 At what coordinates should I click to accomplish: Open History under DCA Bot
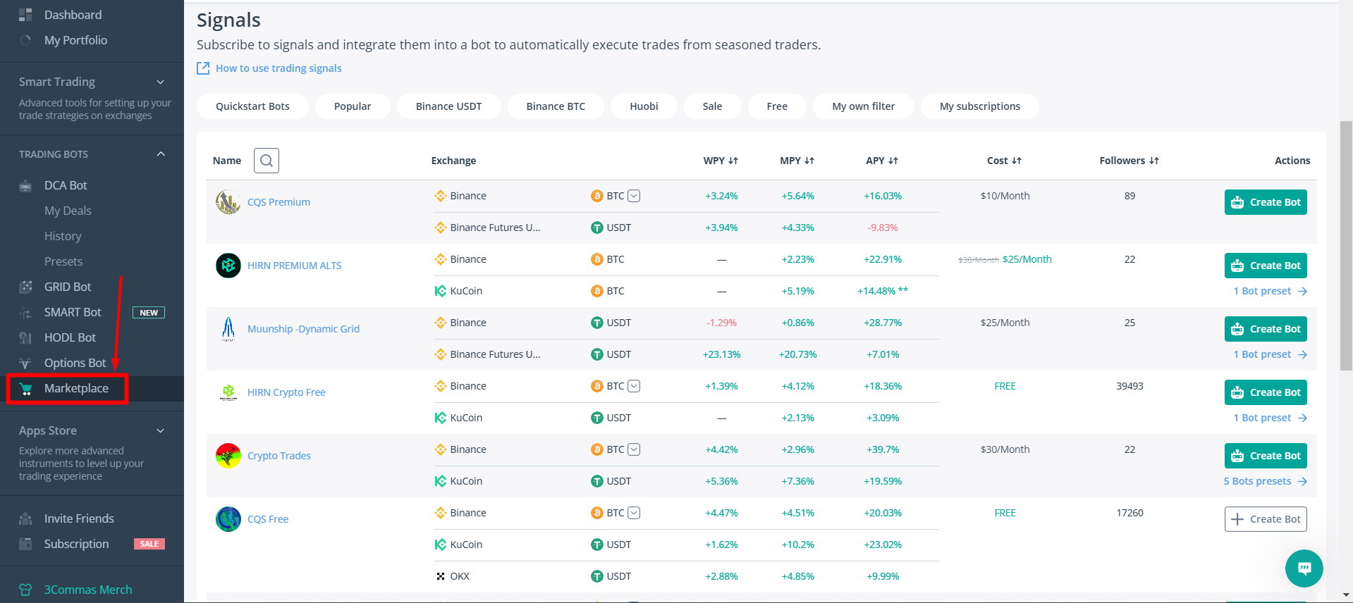click(x=63, y=236)
